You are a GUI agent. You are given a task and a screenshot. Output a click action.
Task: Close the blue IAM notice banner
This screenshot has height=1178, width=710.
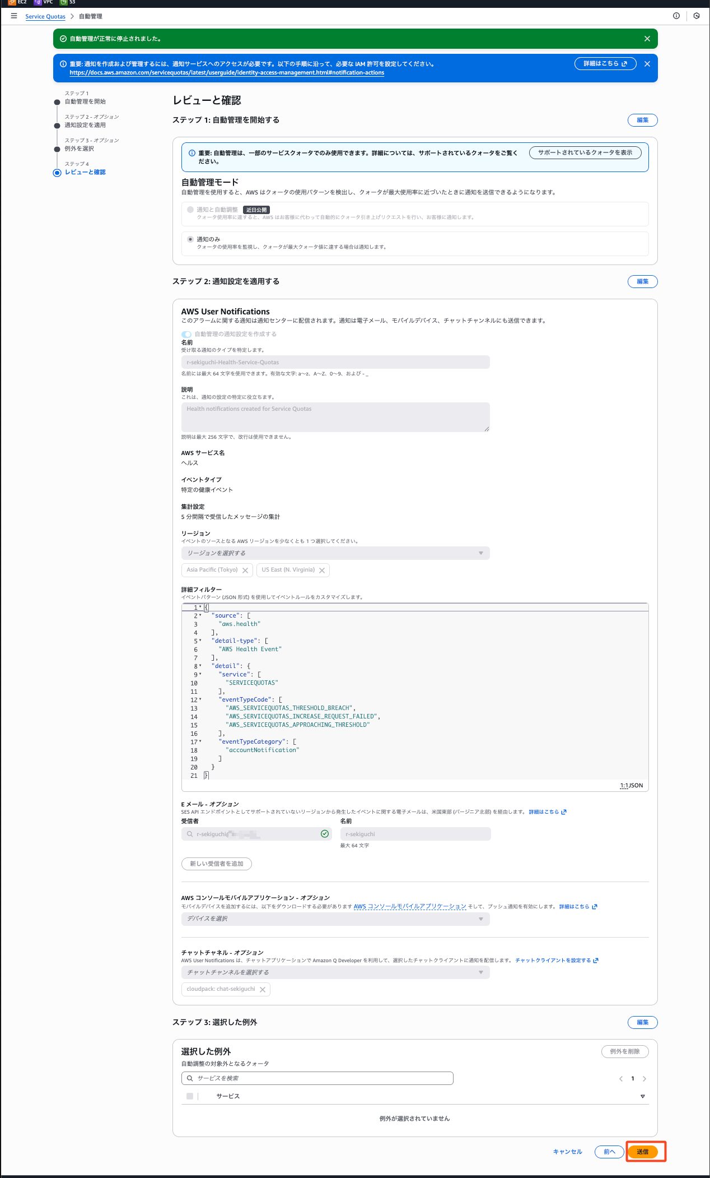point(647,64)
